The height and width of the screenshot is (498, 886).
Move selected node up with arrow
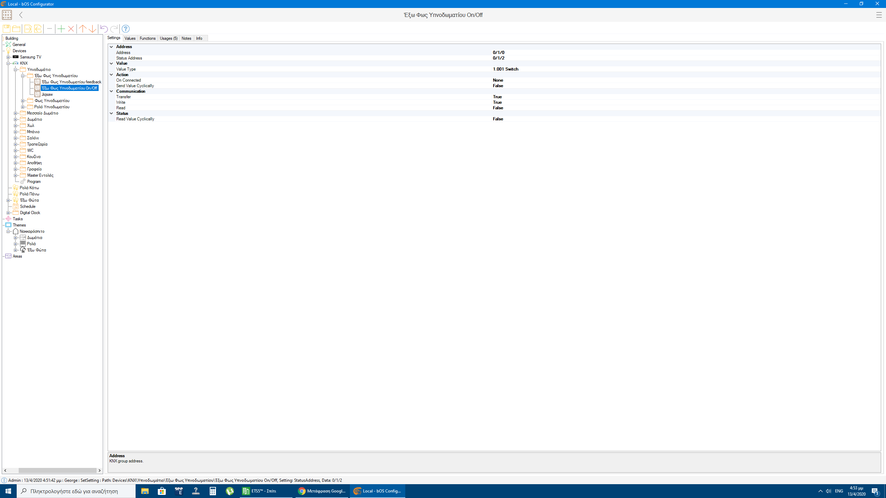pyautogui.click(x=82, y=29)
